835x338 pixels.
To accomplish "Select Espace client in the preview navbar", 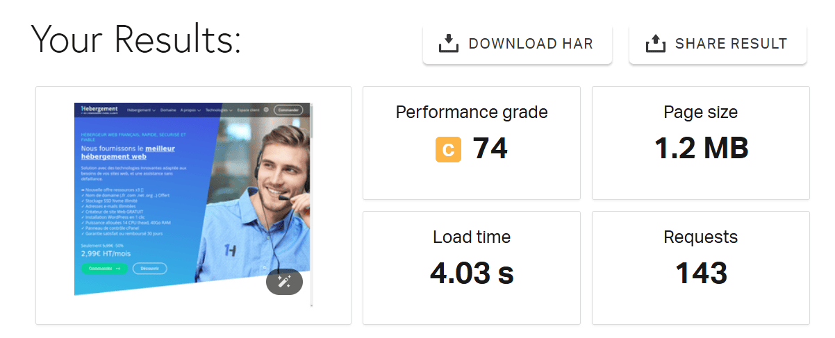I will pyautogui.click(x=248, y=110).
